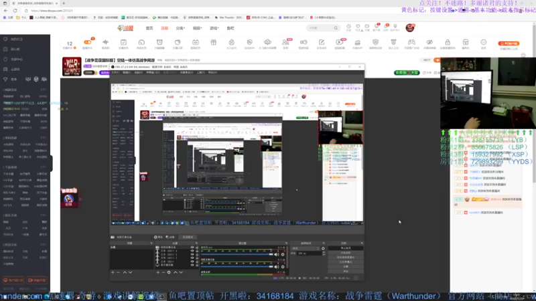Open a new browser tab with plus icon
The image size is (536, 301).
pyautogui.click(x=64, y=3)
